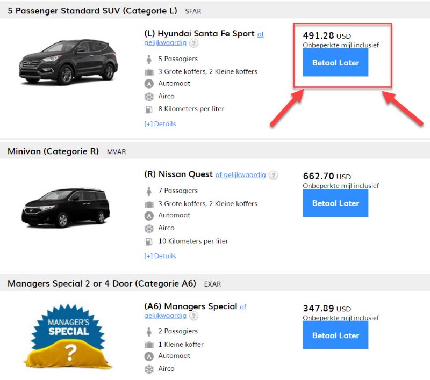This screenshot has width=430, height=380.
Task: Click help icon next to Managers Special
Action: click(193, 316)
